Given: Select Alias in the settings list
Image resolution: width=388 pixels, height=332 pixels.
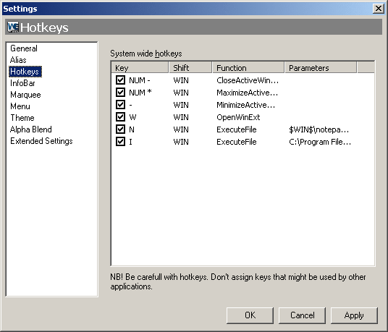Looking at the screenshot, I should pyautogui.click(x=18, y=60).
